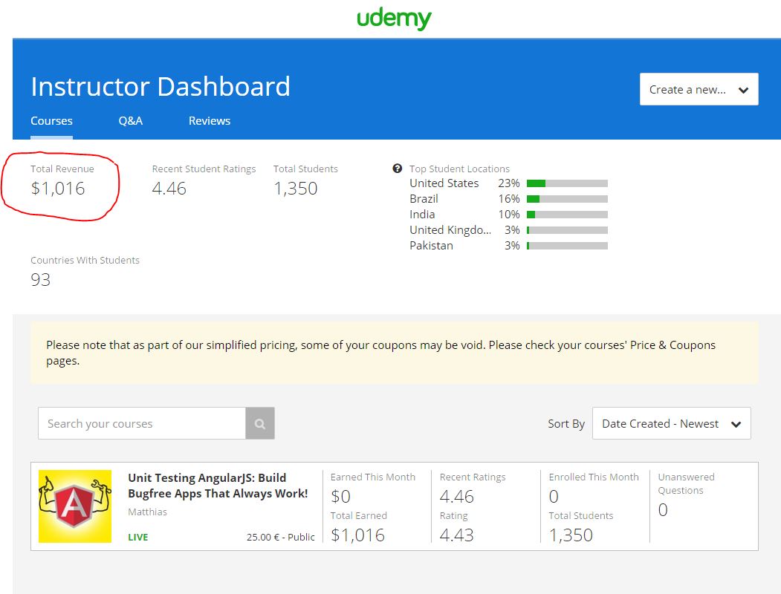Screen dimensions: 781x594
Task: Open the 'Unit Testing AngularJS' course title link
Action: pos(218,486)
